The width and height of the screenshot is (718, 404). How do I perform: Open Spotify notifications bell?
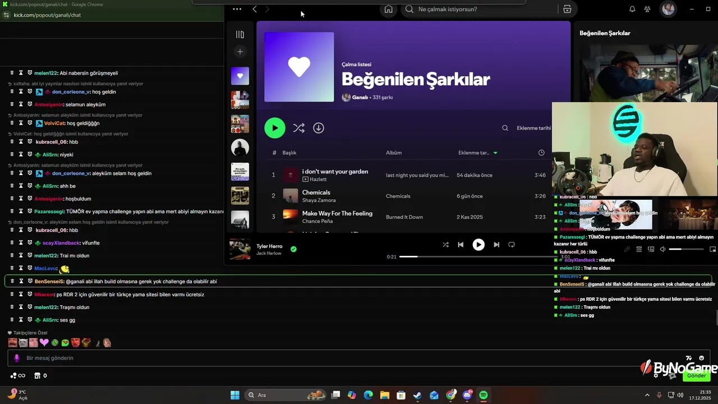[x=632, y=9]
